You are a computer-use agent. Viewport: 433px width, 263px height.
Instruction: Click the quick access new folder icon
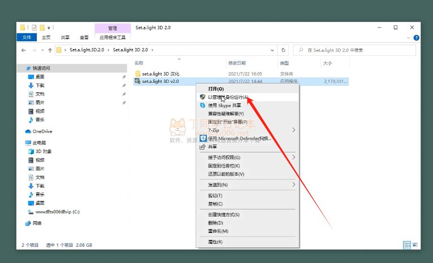(x=42, y=28)
